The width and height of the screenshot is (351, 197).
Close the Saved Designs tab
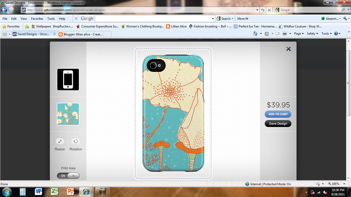coord(54,34)
